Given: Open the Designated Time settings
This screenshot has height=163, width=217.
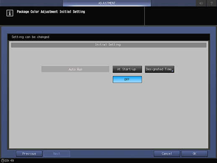Looking at the screenshot, I should click(159, 69).
